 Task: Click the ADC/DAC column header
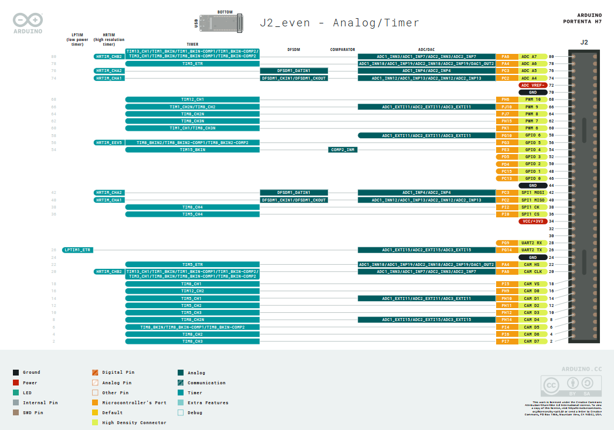pos(426,50)
